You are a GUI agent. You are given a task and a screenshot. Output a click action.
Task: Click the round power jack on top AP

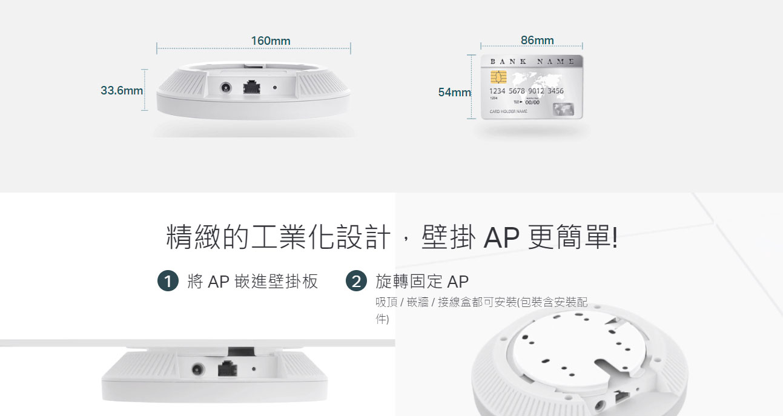click(226, 87)
